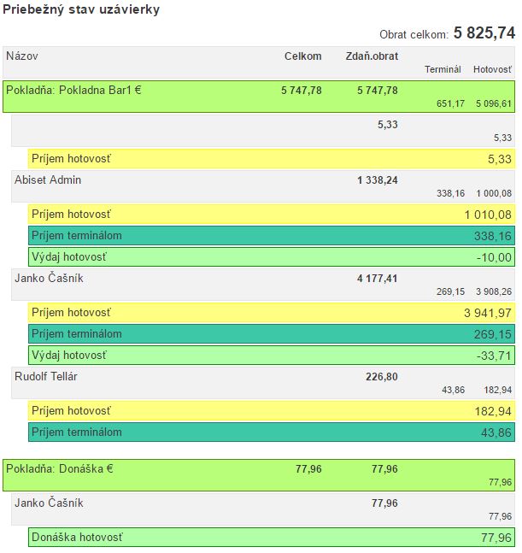Click the Donáška hotovosť row

tap(271, 537)
